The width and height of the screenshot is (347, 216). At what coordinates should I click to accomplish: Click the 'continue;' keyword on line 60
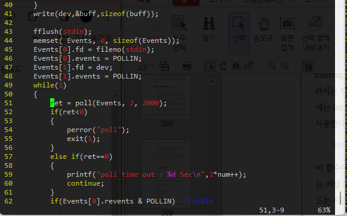pyautogui.click(x=85, y=183)
